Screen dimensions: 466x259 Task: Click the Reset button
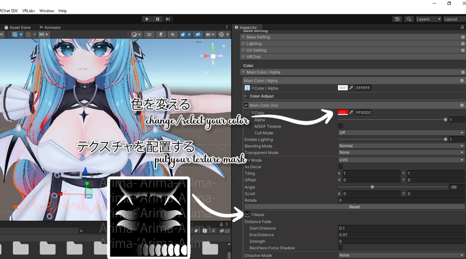(355, 207)
